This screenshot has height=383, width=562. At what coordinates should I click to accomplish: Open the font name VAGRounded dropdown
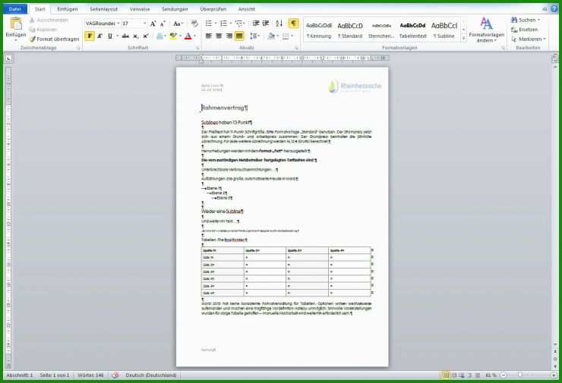click(x=118, y=24)
